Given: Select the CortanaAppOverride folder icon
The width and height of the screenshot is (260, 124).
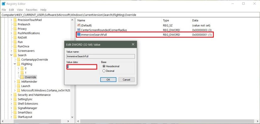Looking at the screenshot, I should pyautogui.click(x=19, y=59).
